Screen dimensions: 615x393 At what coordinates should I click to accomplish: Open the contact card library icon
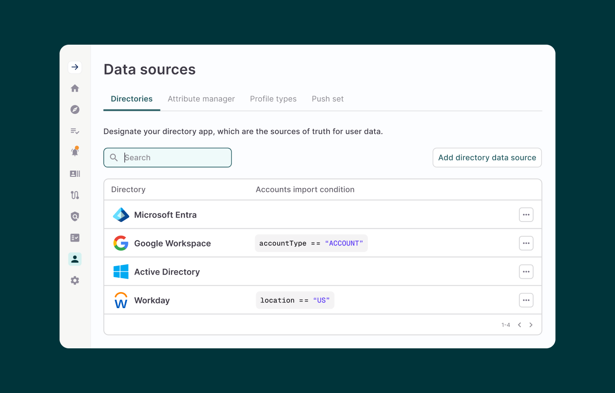75,174
